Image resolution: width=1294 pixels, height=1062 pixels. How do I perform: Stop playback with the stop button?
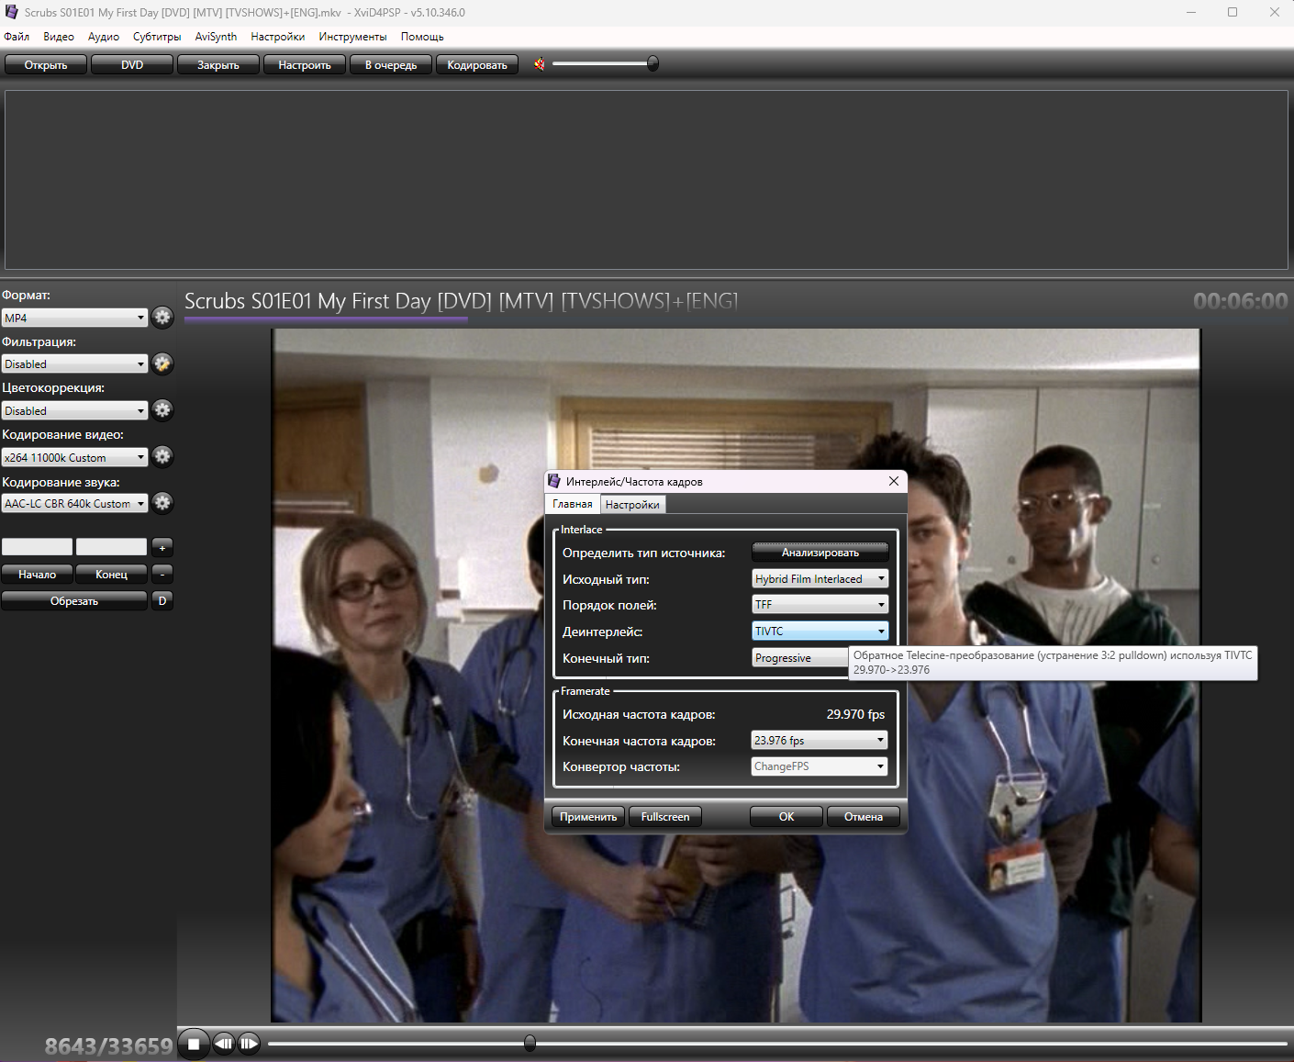pos(194,1044)
